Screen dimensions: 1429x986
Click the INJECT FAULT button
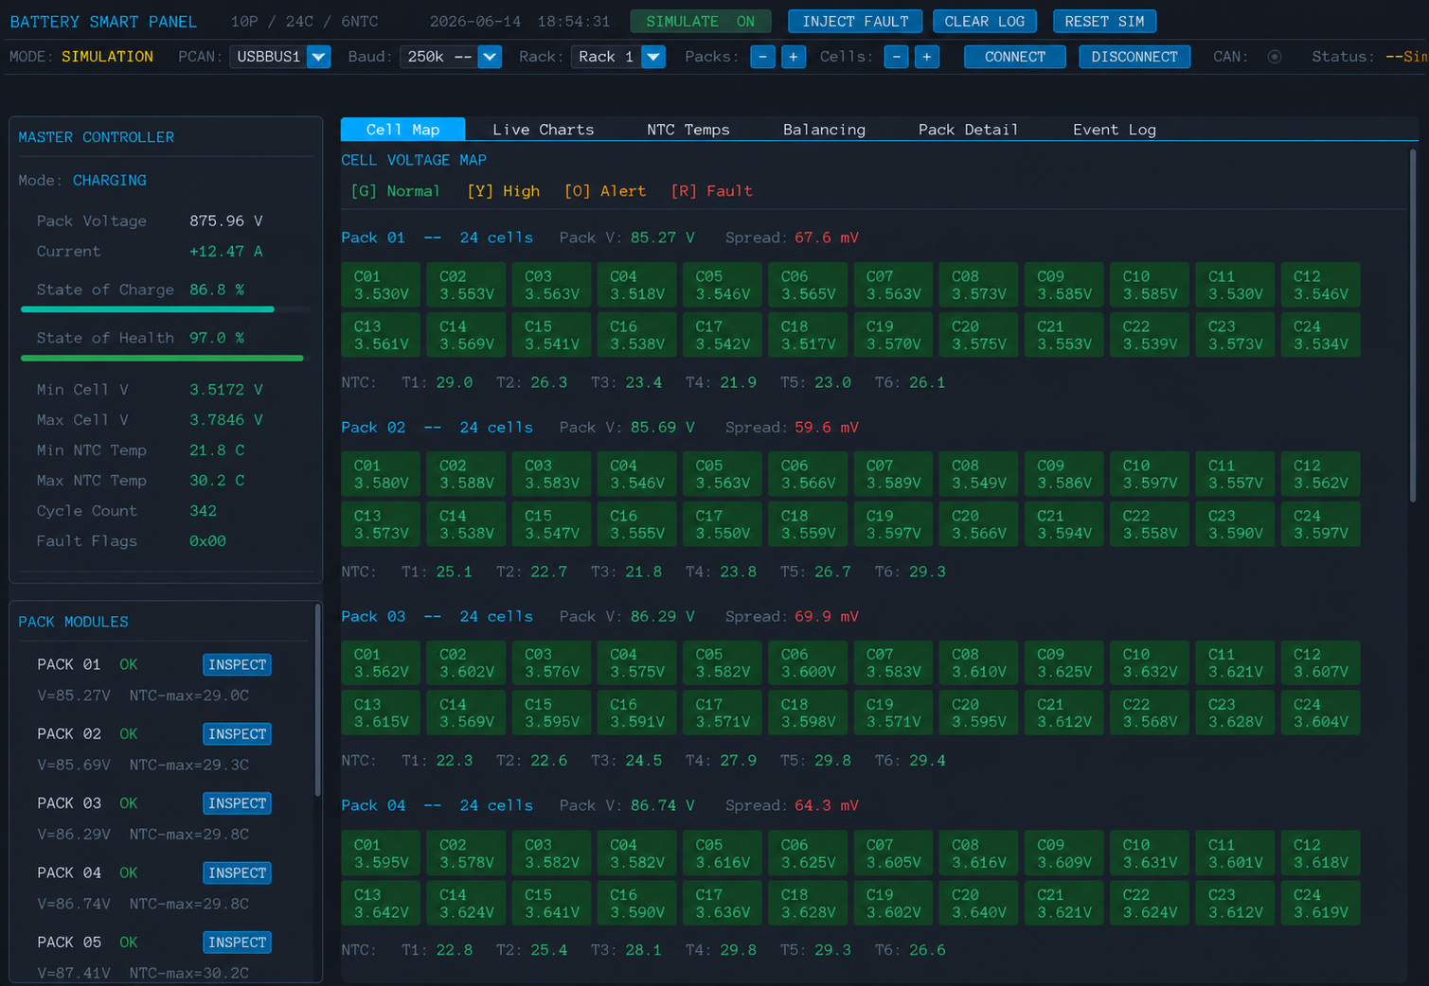click(x=855, y=21)
